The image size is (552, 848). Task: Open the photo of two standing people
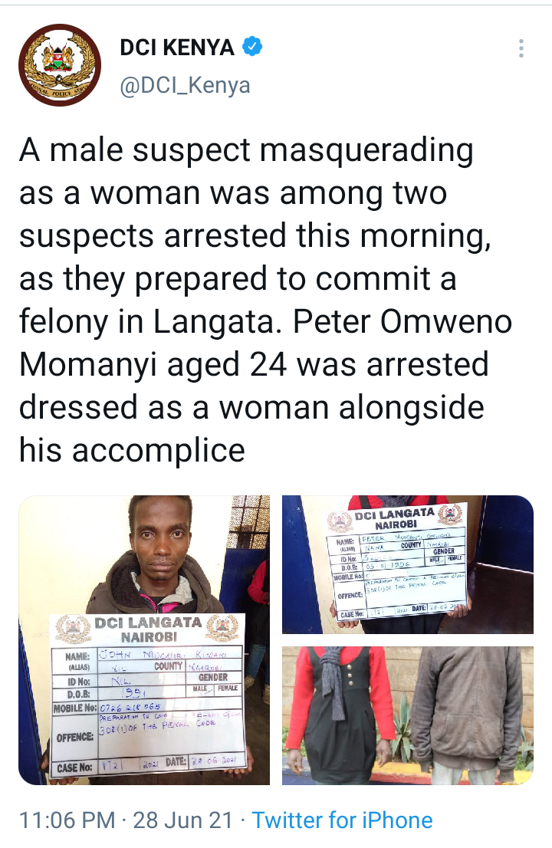[x=408, y=715]
